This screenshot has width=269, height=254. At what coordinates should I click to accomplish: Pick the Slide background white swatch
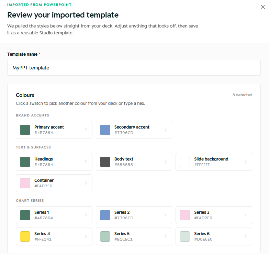[185, 162]
